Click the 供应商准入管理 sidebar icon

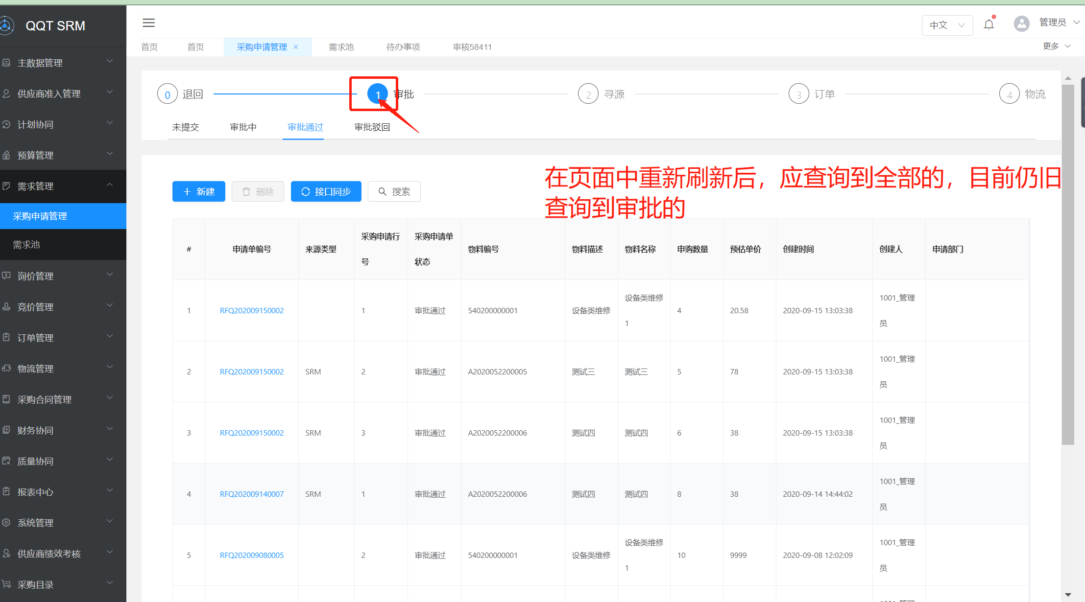(6, 93)
